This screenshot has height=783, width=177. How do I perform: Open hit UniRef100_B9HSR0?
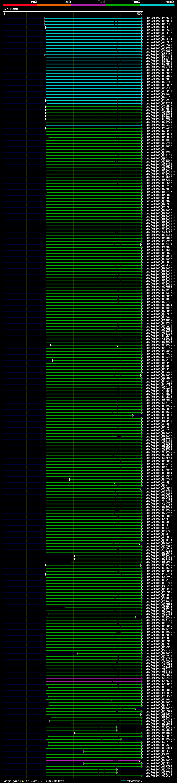click(x=158, y=30)
